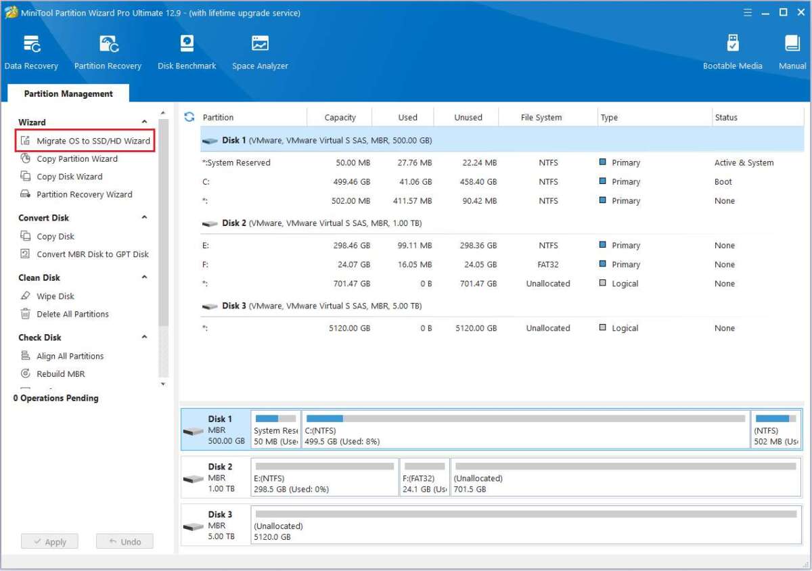Click the Apply button
This screenshot has width=812, height=571.
[49, 541]
